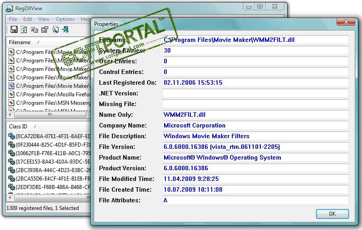Click the empty .NET Version field

(255, 93)
